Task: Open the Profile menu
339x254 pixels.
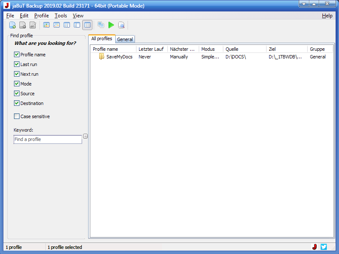Action: coord(42,16)
